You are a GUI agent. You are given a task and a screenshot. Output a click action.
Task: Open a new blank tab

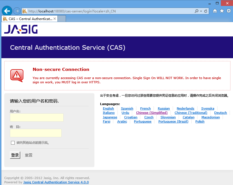click(62, 19)
